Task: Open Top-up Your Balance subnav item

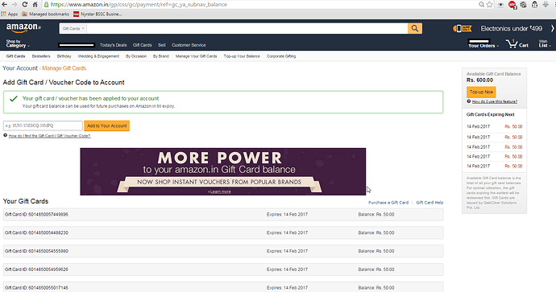Action: coord(242,56)
